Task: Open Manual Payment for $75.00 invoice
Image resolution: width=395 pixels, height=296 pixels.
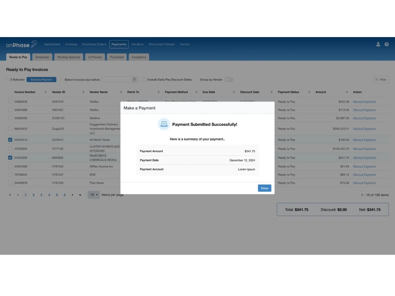Action: (364, 183)
